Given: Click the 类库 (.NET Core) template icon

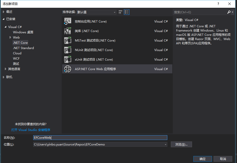Looking at the screenshot, I should [68, 31].
